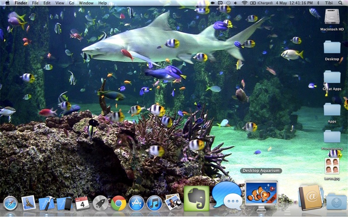348x217 pixels.
Task: Open the Calendar app in dock
Action: point(82,203)
